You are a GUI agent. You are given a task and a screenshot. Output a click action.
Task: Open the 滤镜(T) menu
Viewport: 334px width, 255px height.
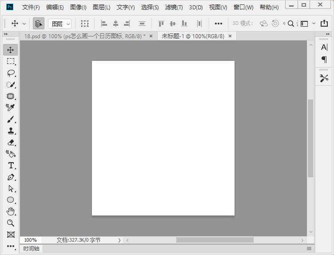(174, 7)
